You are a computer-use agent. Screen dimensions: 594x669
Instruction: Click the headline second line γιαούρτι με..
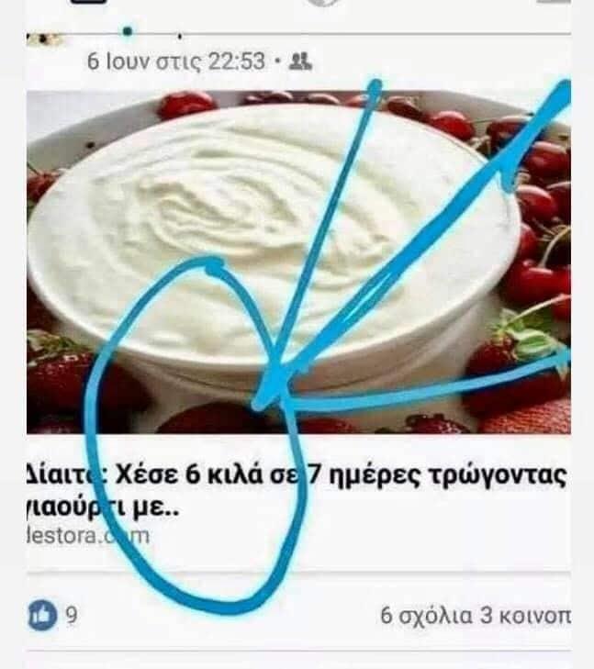pyautogui.click(x=103, y=507)
